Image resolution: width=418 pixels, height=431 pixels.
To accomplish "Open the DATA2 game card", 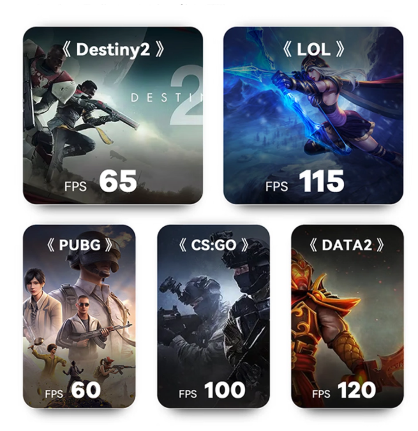I will [347, 316].
